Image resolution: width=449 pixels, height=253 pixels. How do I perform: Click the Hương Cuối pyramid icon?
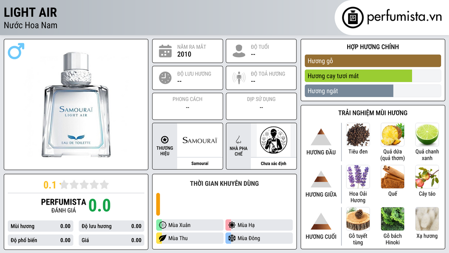[321, 221]
